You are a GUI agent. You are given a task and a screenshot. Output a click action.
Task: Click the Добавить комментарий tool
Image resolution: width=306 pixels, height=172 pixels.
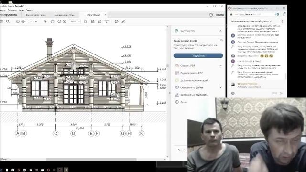tap(194, 80)
